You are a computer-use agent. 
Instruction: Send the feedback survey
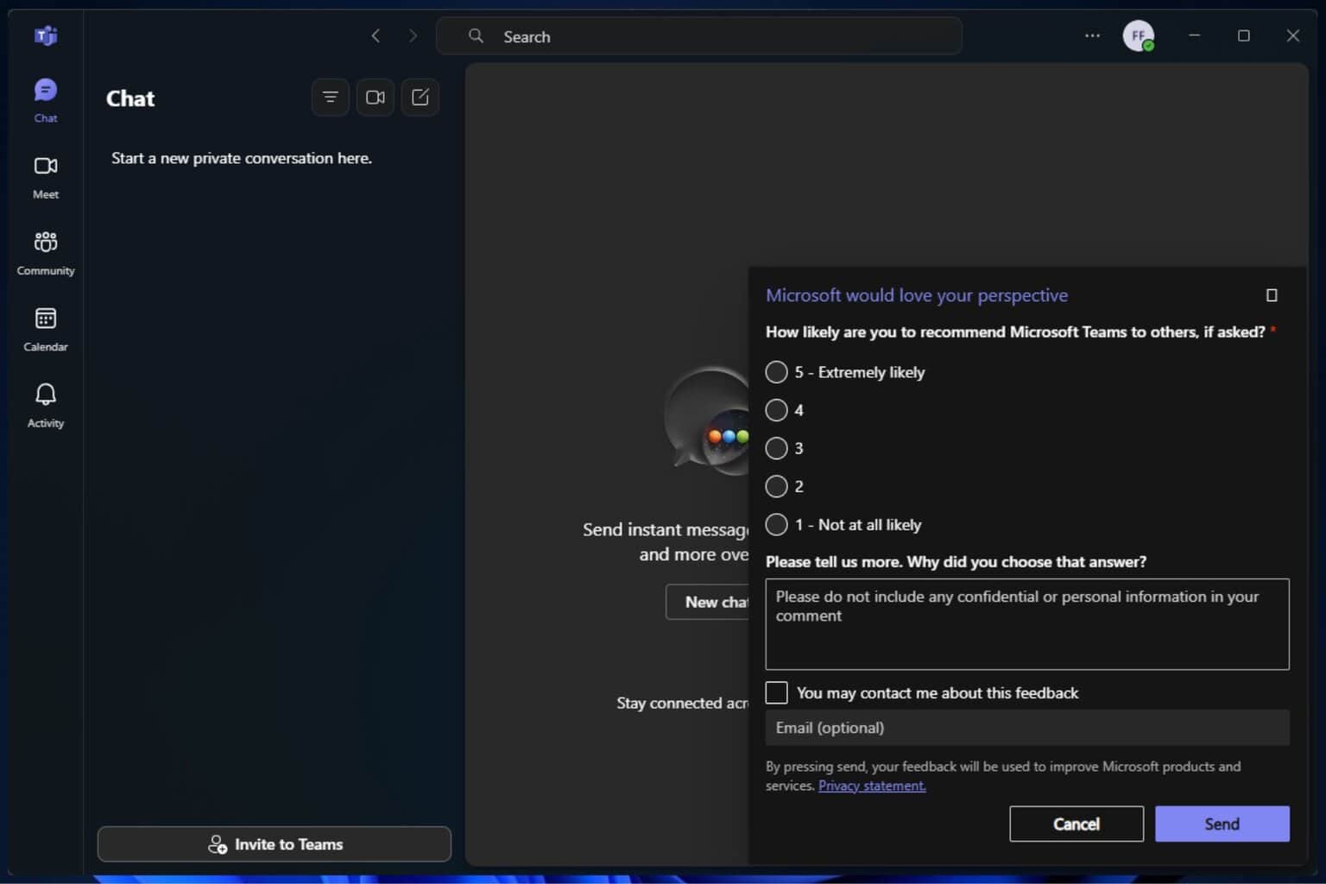click(x=1222, y=824)
